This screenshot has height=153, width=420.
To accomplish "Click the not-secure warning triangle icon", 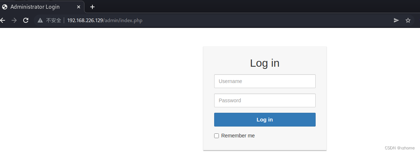I will click(40, 20).
